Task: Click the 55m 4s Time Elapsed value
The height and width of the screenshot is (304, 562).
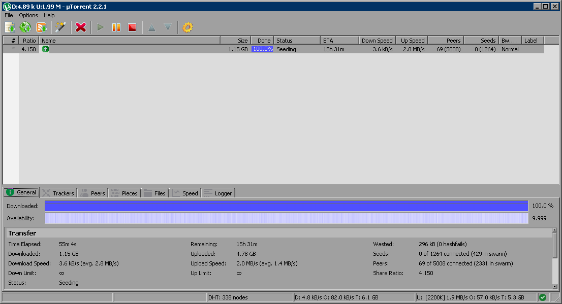Action: (68, 244)
